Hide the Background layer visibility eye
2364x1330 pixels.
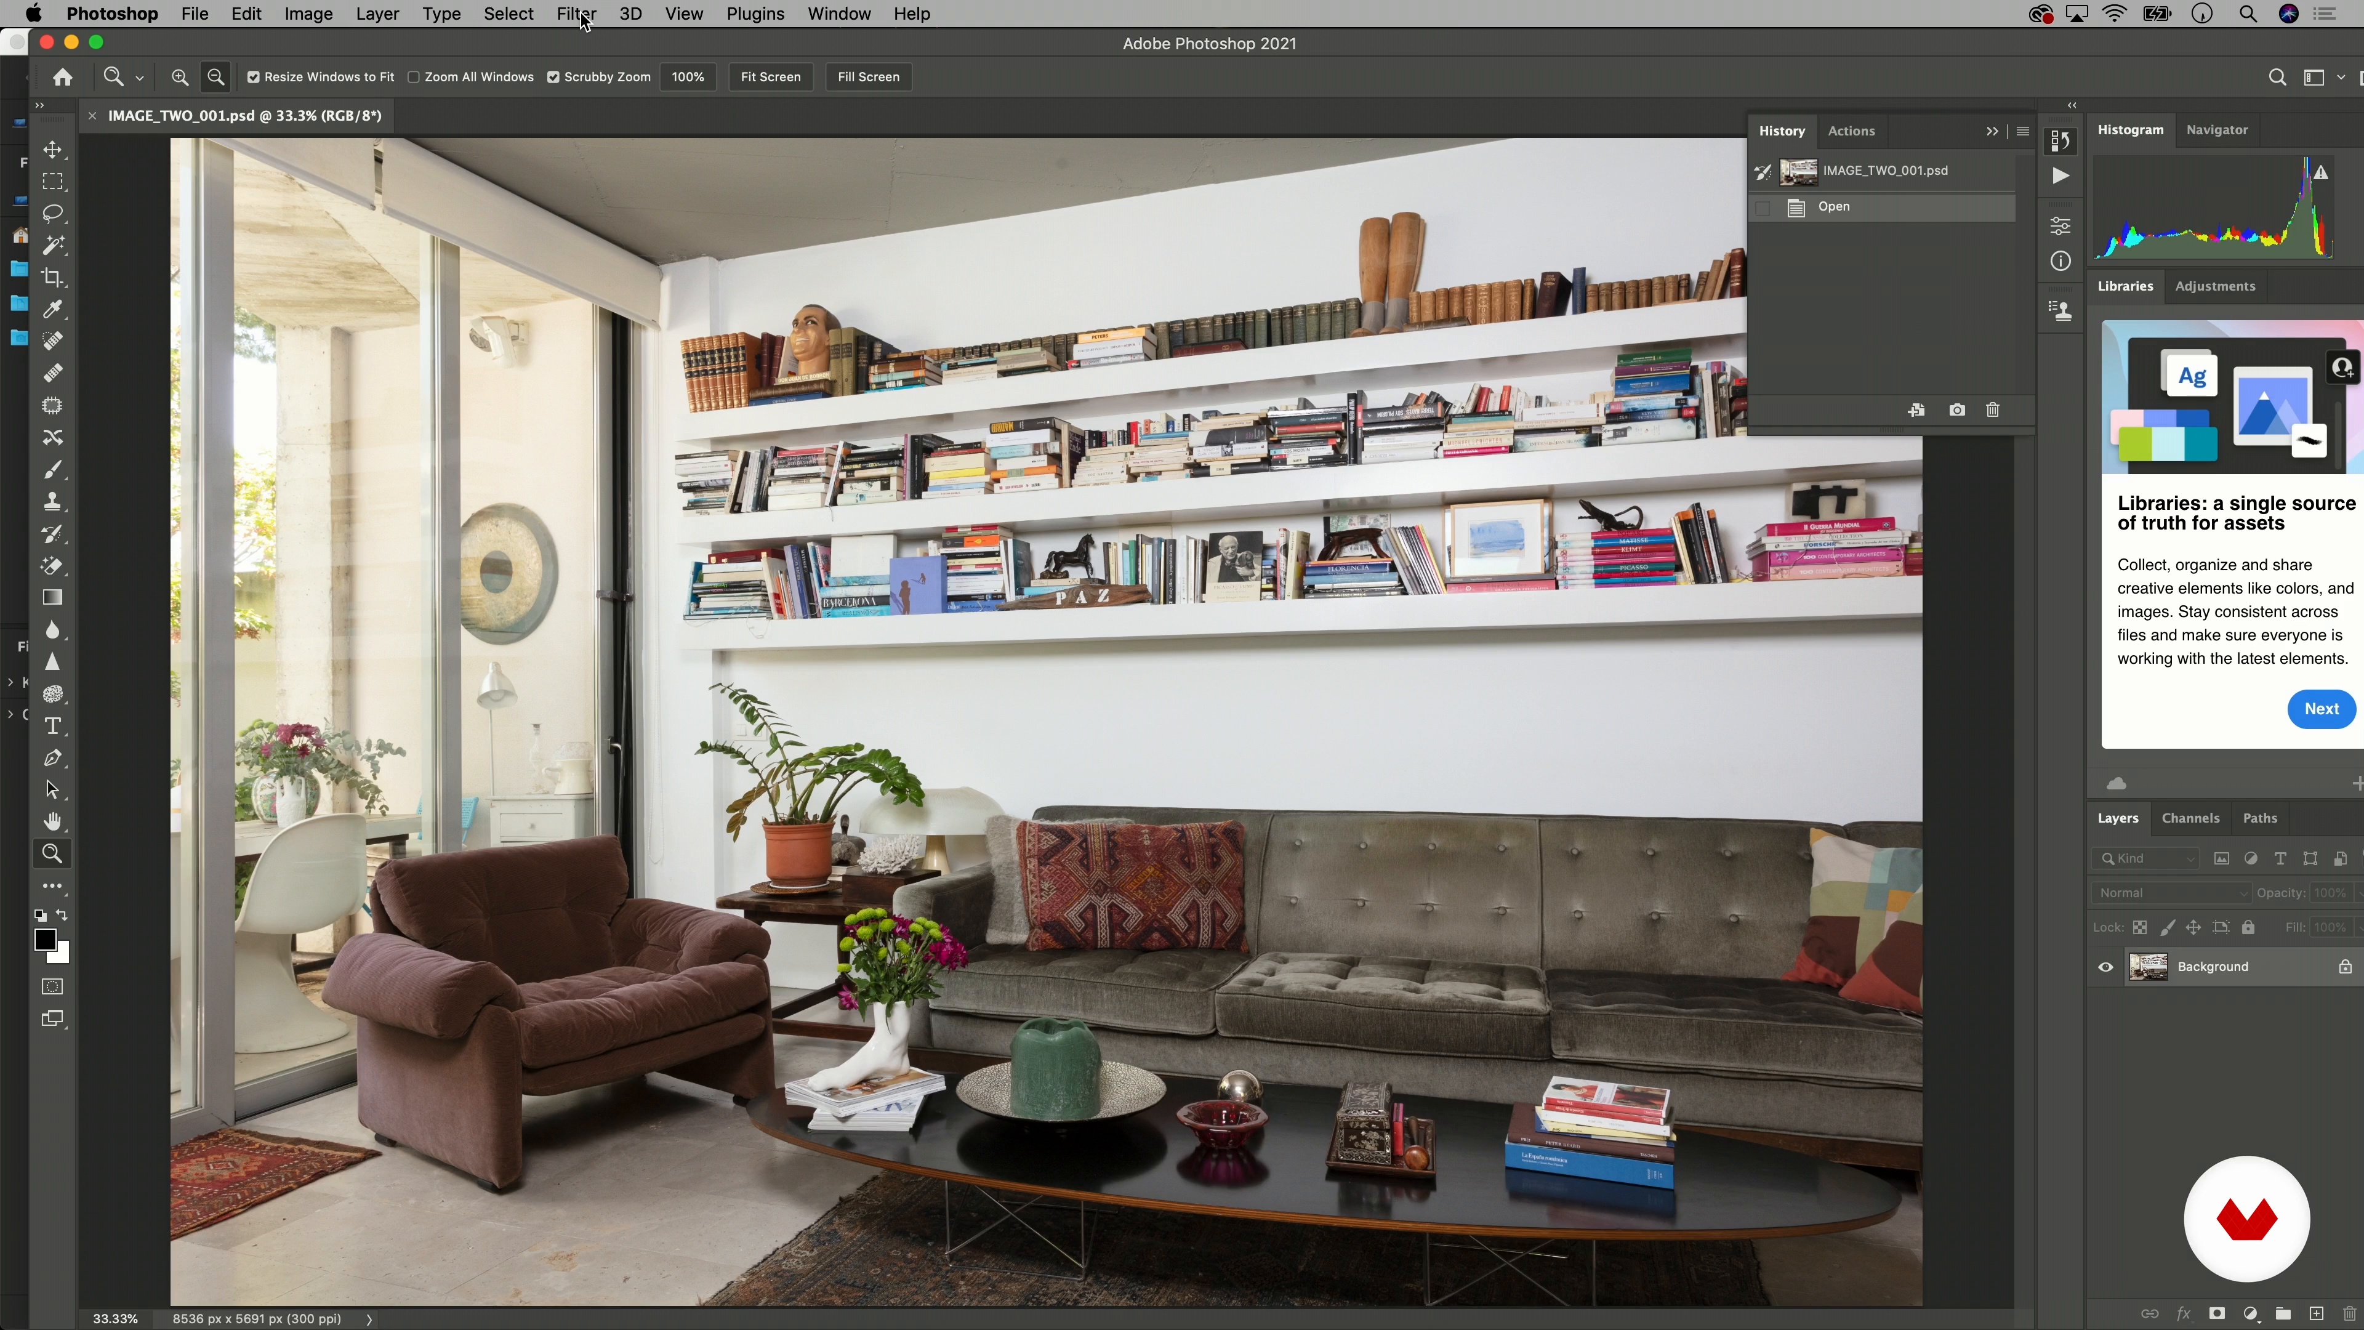coord(2105,967)
